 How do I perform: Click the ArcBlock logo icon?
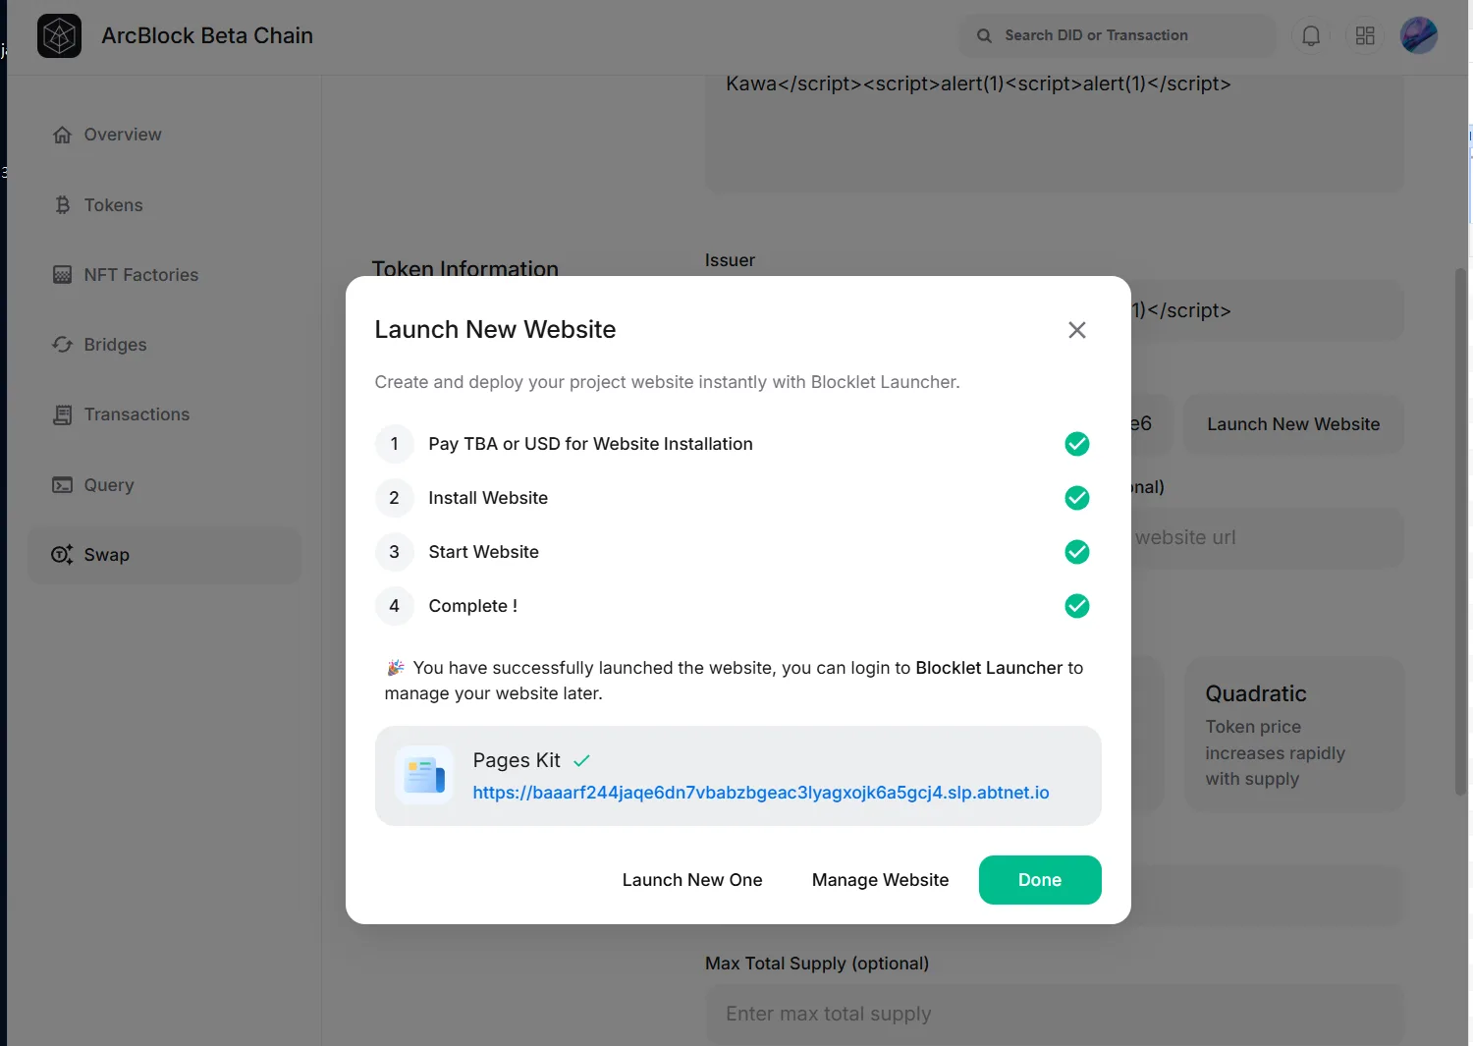tap(59, 36)
